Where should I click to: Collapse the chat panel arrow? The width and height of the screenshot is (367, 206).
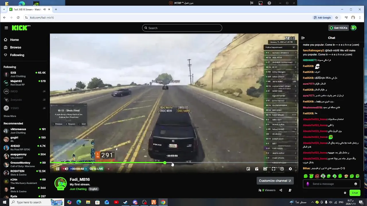(x=303, y=38)
